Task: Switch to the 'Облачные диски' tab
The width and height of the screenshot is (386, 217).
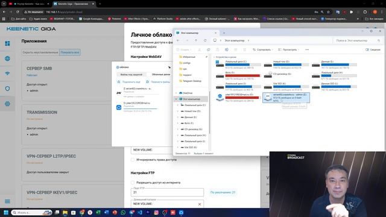Action: click(x=161, y=74)
